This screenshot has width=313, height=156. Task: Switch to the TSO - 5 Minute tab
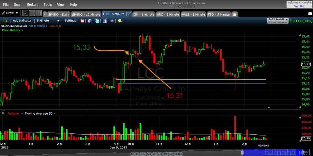(x=218, y=14)
